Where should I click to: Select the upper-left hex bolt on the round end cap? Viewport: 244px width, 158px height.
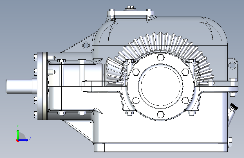pos(136,72)
